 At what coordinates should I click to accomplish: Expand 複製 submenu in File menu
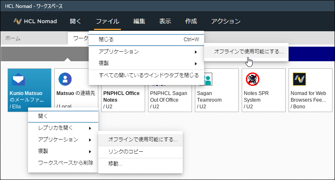click(x=146, y=63)
